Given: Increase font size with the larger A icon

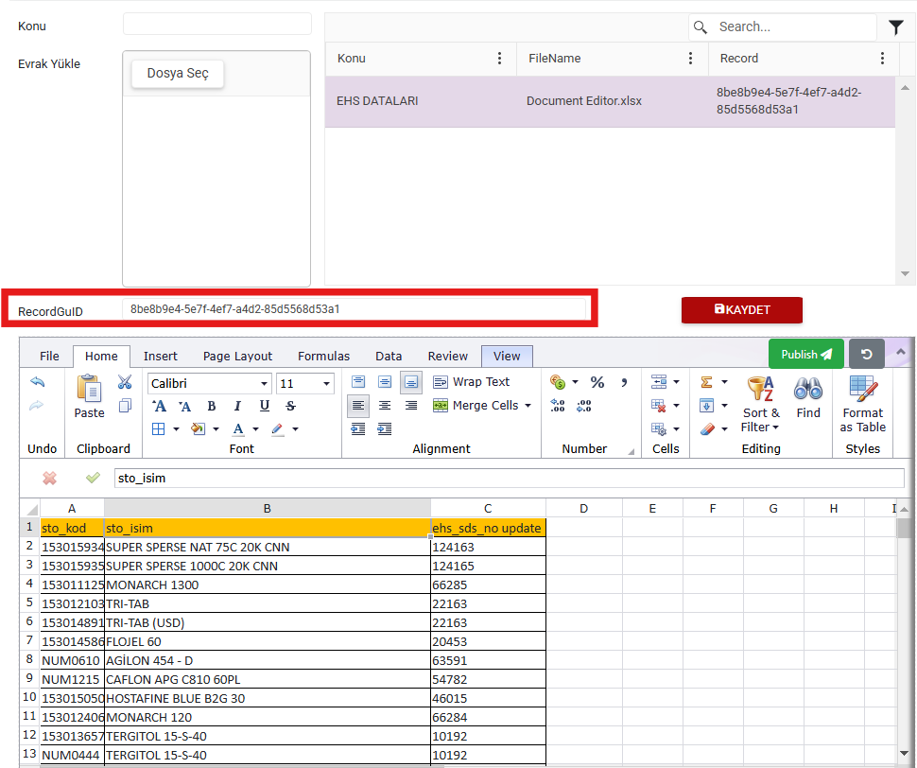Looking at the screenshot, I should [159, 406].
